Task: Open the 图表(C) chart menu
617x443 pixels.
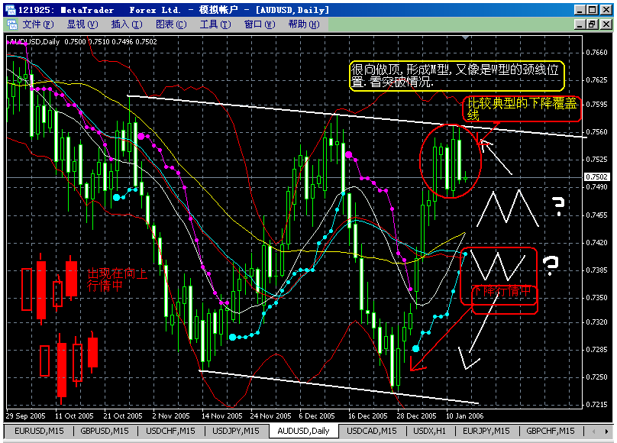Action: [x=171, y=24]
